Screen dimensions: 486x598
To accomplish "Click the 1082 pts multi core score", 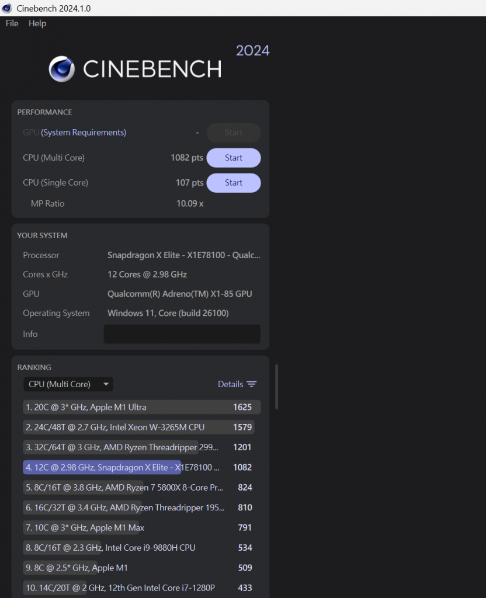I will point(187,158).
